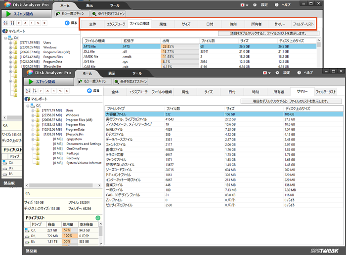Select 圧縮ファイル row in summary list

pyautogui.click(x=224, y=130)
